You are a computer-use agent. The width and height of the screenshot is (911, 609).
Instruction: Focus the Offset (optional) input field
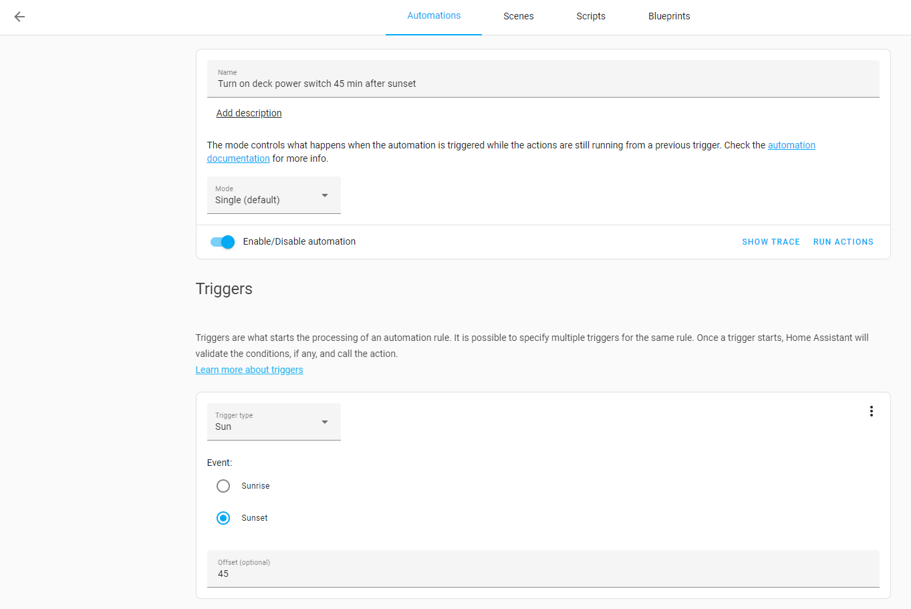[x=543, y=574]
